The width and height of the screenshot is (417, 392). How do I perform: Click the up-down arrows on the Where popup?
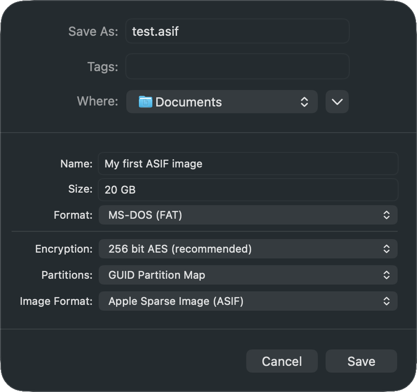[304, 102]
